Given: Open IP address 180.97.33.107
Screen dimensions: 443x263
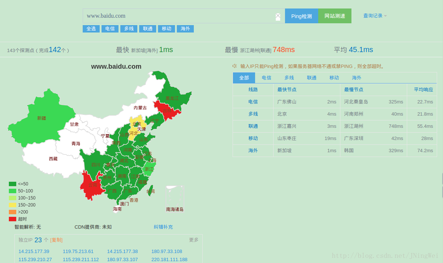Looking at the screenshot, I should coord(123,260).
